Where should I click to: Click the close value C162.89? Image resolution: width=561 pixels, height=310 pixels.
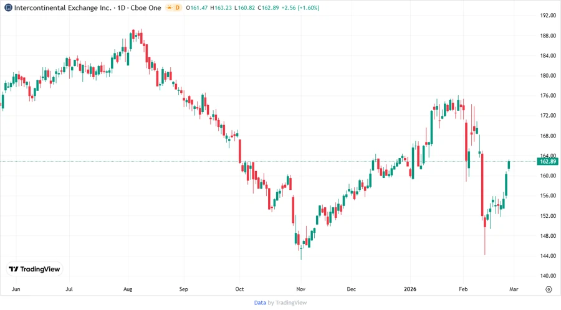click(268, 7)
